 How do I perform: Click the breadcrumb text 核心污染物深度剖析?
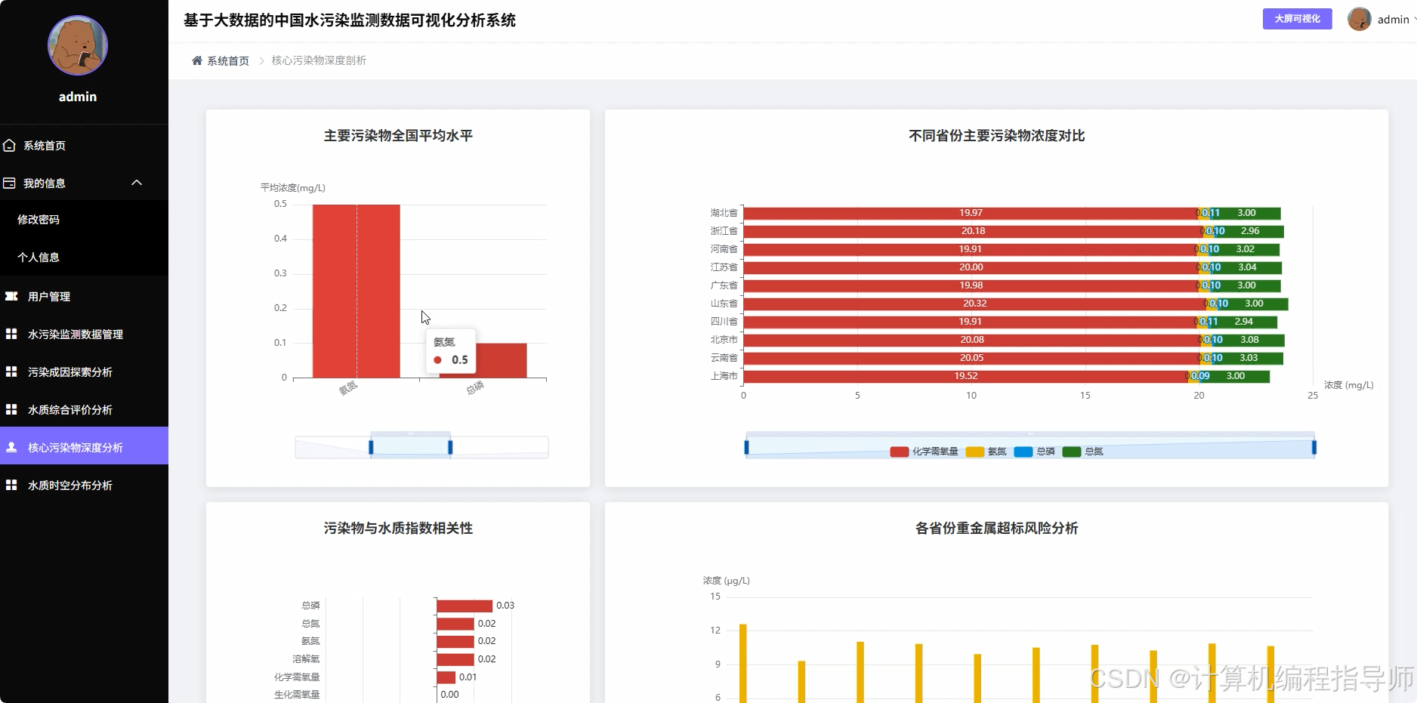coord(319,60)
